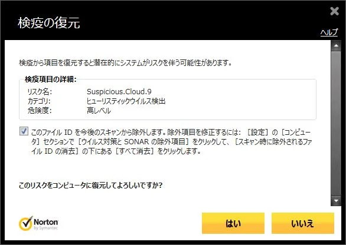Open the ヘルプ link
Screen dimensions: 346x245
(x=329, y=32)
